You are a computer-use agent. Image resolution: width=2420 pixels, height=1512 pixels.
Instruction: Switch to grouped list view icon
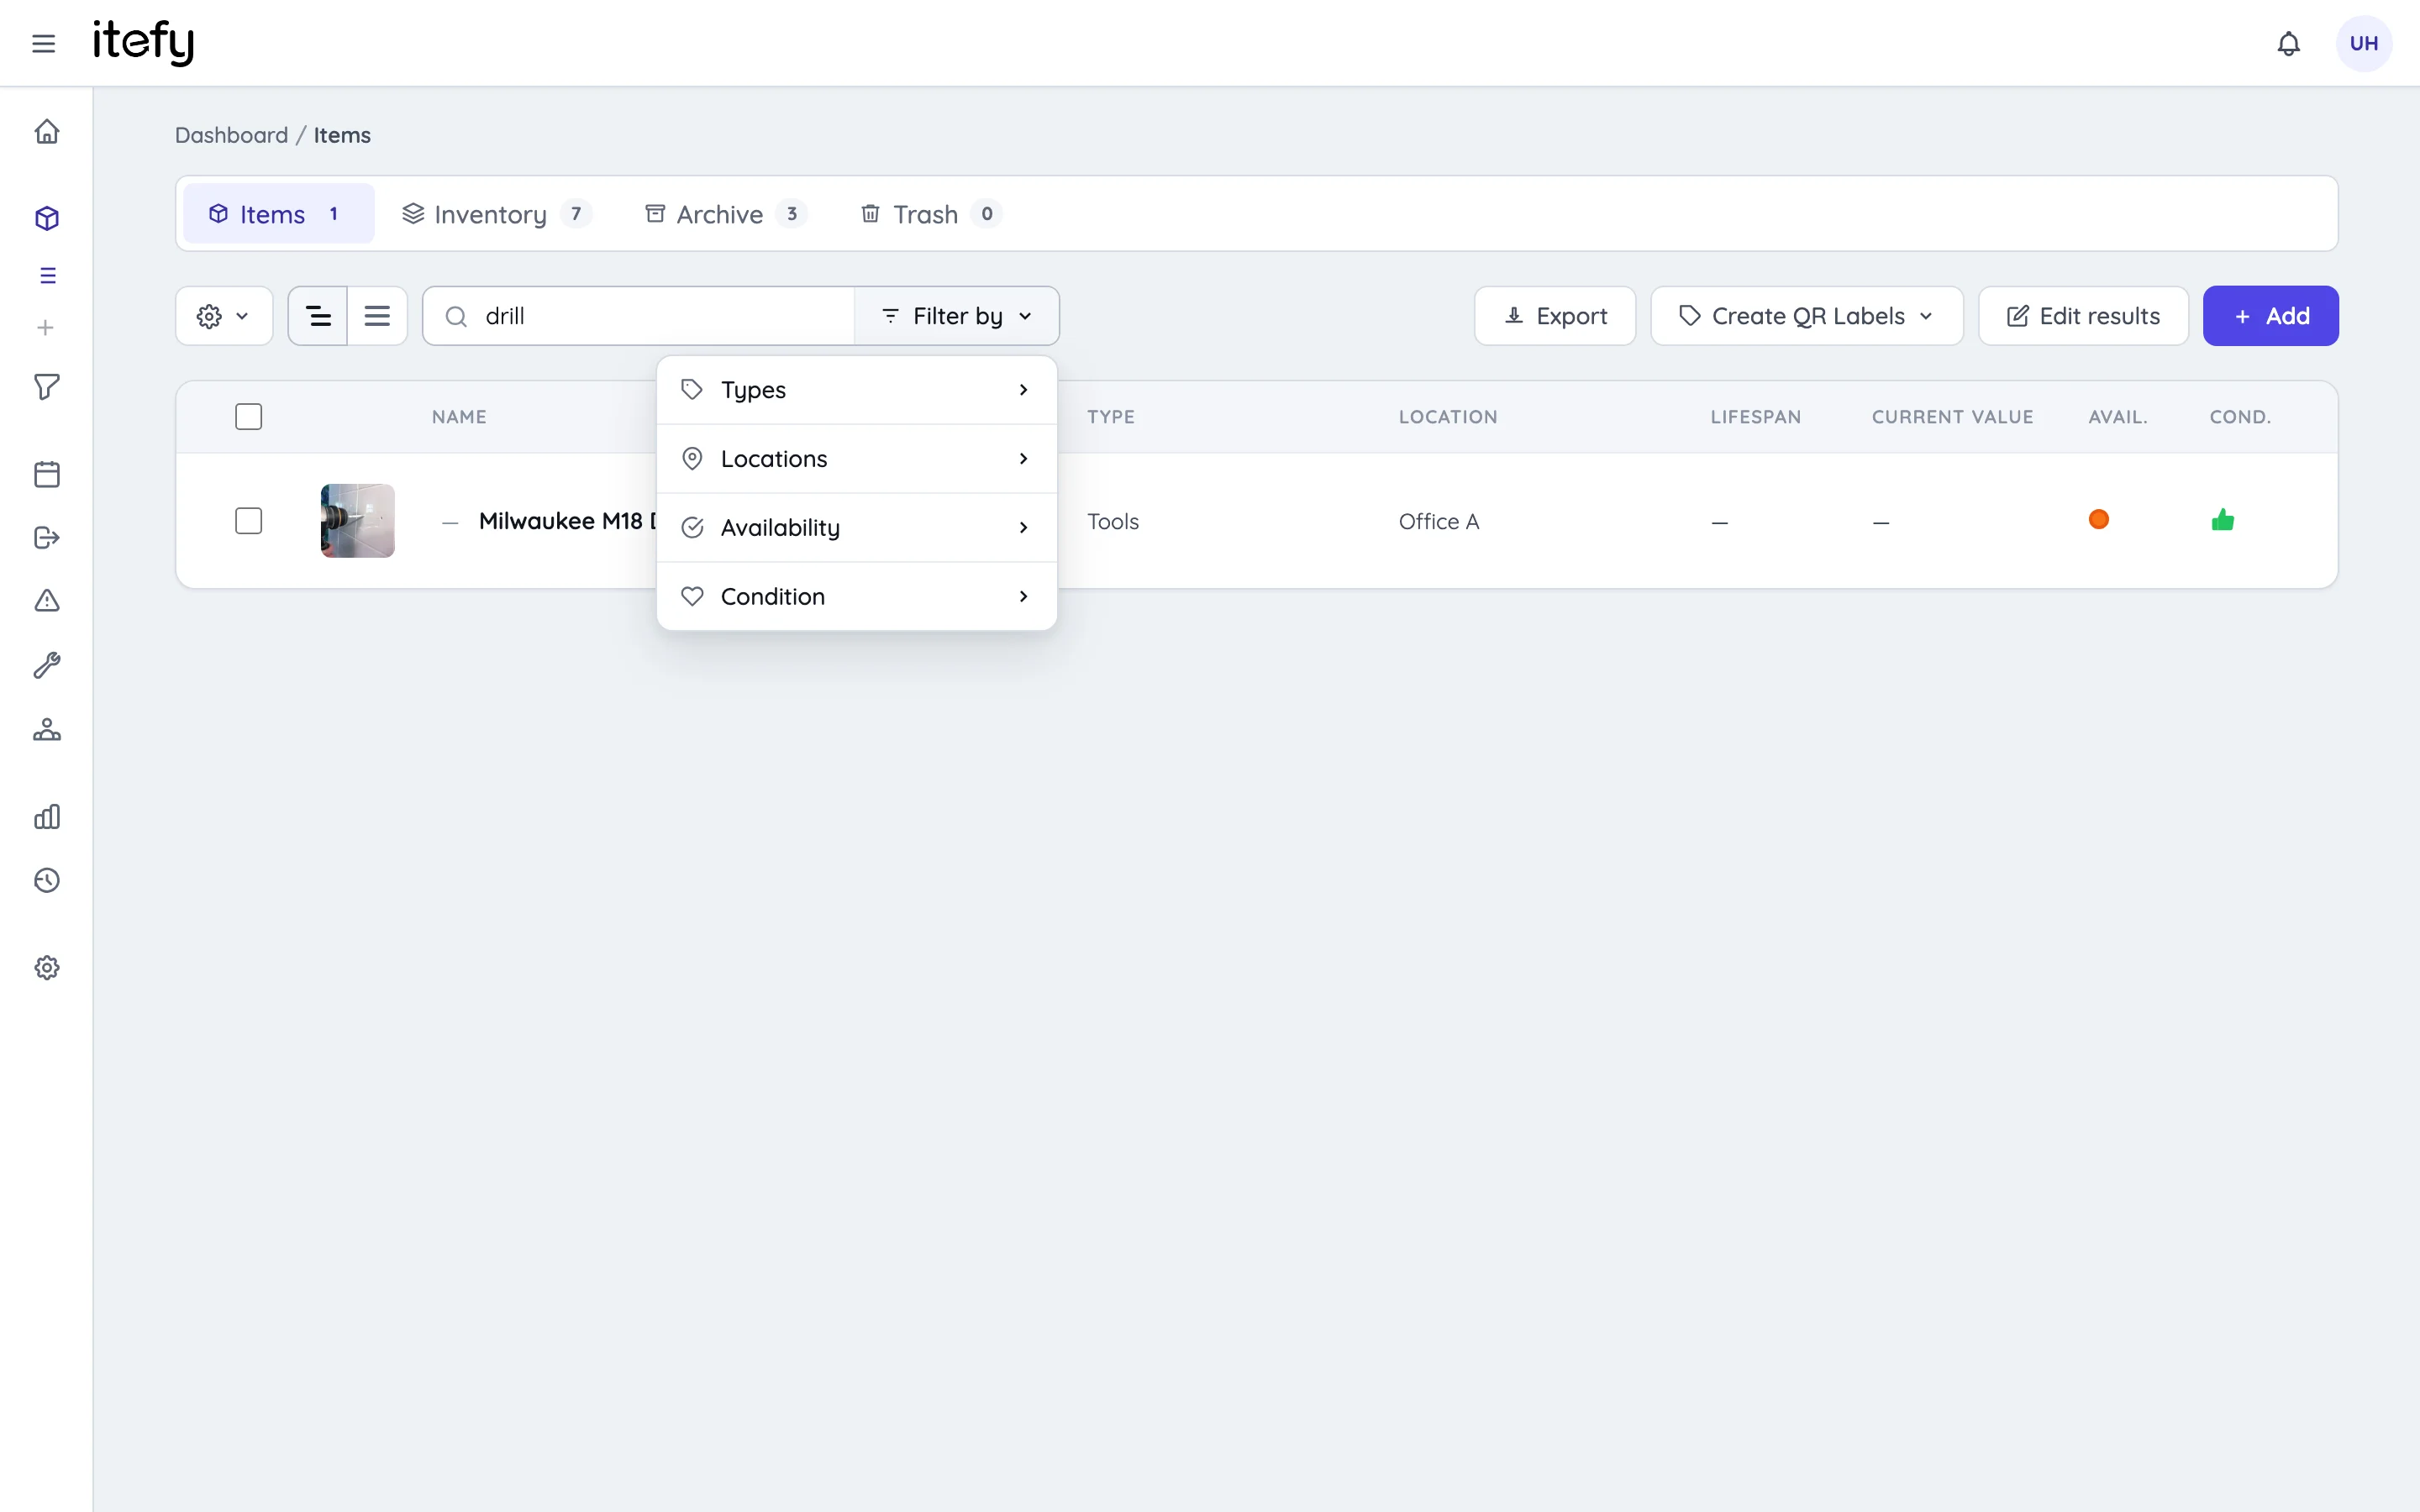[x=318, y=316]
